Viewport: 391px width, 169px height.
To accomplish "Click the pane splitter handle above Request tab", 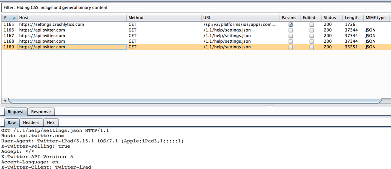I will 269,105.
